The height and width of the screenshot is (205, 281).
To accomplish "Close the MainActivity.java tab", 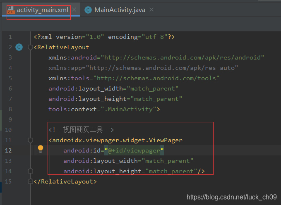I will [x=151, y=10].
